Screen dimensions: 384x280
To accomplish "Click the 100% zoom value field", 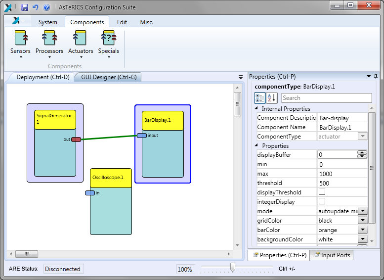I will [x=185, y=269].
